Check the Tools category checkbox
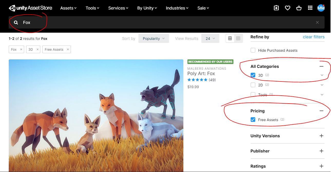Screen dimensions: 331x172 click(253, 95)
